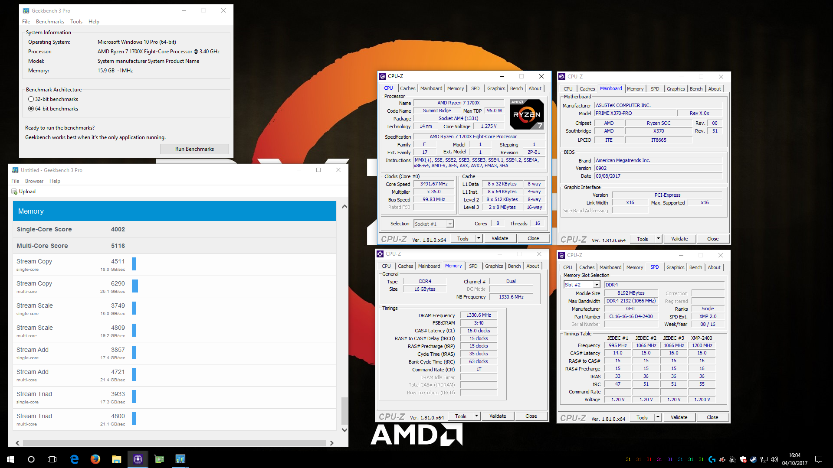
Task: Click Geekbench 3 Pro window title icon
Action: click(x=26, y=10)
